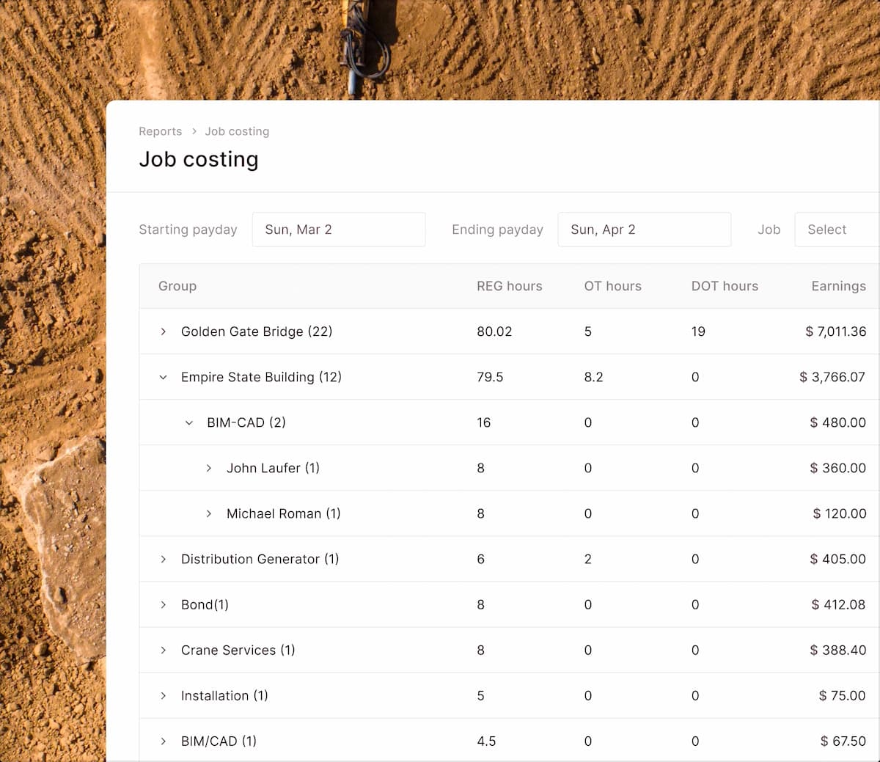This screenshot has height=762, width=880.
Task: Open the Job Select dropdown
Action: click(x=836, y=230)
